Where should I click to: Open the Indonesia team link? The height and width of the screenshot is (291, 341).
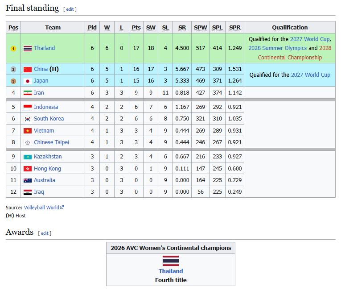coord(46,107)
